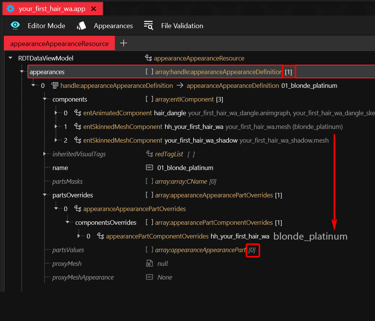Collapse the partsOverrides node
Viewport: 375px width, 321px height.
(x=44, y=195)
